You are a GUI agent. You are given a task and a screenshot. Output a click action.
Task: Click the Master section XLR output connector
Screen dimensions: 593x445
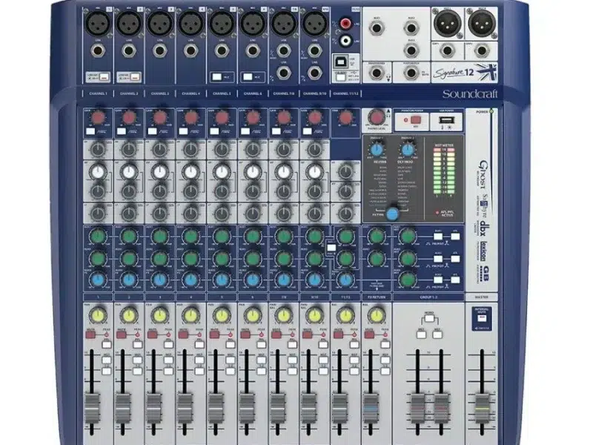446,24
